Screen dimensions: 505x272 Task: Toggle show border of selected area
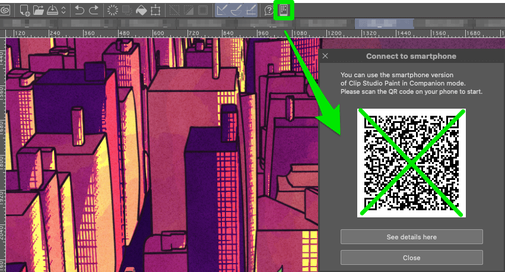point(203,10)
